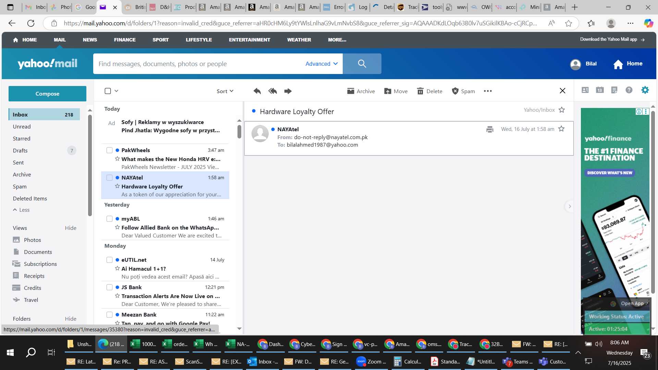Go to the SPORT tab
658x370 pixels.
click(x=160, y=40)
